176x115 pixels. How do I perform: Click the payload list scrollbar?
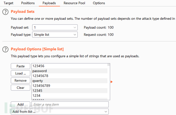click(x=109, y=82)
